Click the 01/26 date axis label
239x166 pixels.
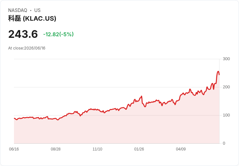pyautogui.click(x=139, y=149)
